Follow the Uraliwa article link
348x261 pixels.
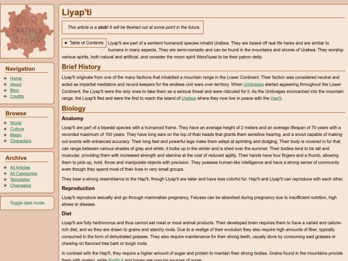[189, 99]
